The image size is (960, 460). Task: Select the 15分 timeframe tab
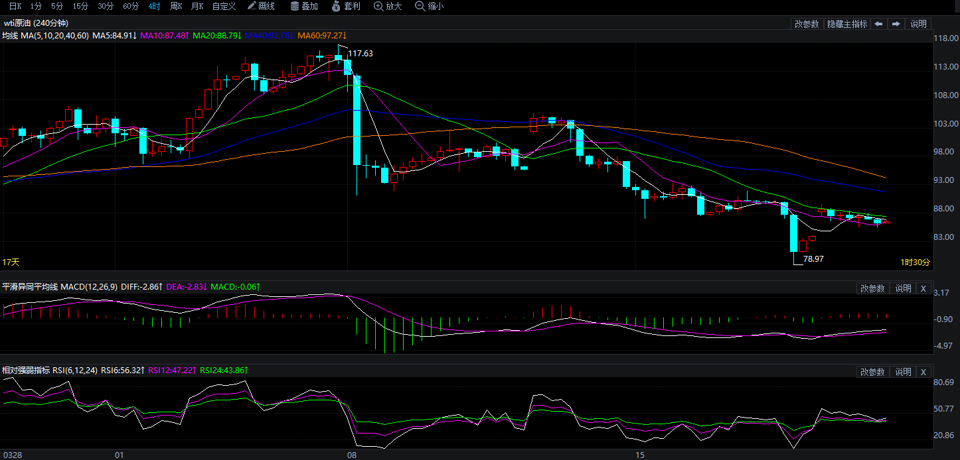coord(80,6)
